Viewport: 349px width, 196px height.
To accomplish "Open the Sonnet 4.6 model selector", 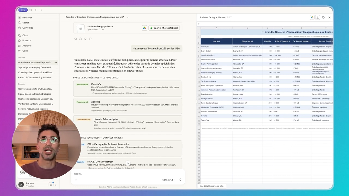I will tap(169, 180).
